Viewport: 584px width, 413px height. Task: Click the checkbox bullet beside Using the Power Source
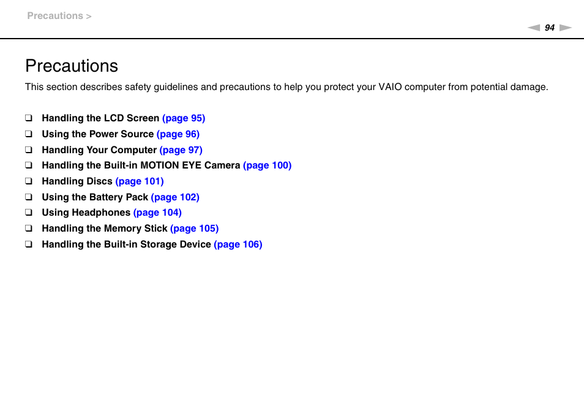(x=29, y=134)
